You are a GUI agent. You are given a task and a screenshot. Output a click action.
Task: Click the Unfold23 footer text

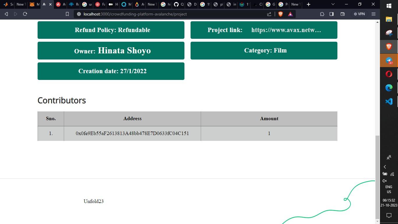[x=94, y=201]
